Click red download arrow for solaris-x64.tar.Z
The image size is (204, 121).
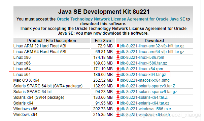[118, 97]
